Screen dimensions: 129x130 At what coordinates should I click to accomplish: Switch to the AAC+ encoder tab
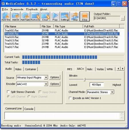pyautogui.click(x=81, y=69)
